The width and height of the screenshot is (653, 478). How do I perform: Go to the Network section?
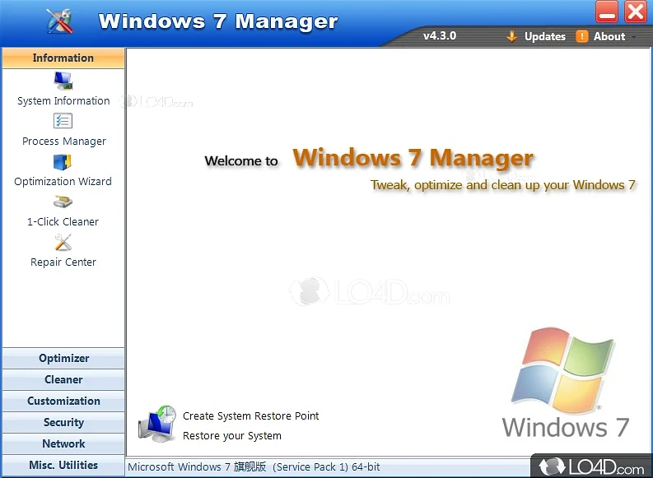tap(63, 444)
